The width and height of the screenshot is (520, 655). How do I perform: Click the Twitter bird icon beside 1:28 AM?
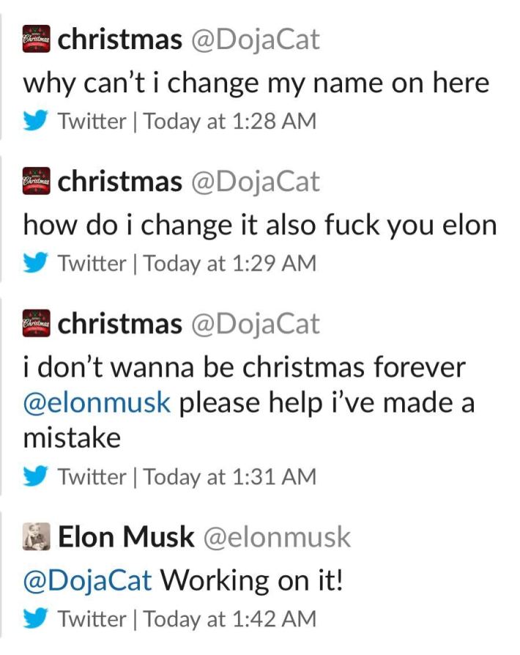pos(37,121)
